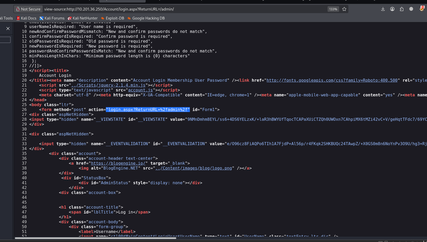This screenshot has height=242, width=427.
Task: Bookmark this page with the star icon
Action: (344, 9)
